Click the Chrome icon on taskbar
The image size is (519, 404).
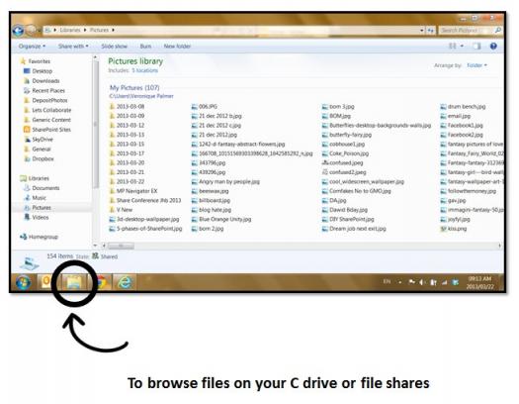click(102, 282)
